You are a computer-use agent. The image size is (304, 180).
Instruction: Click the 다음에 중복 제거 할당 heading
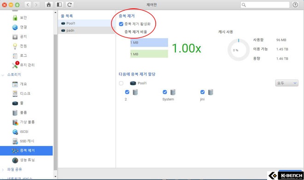[137, 74]
